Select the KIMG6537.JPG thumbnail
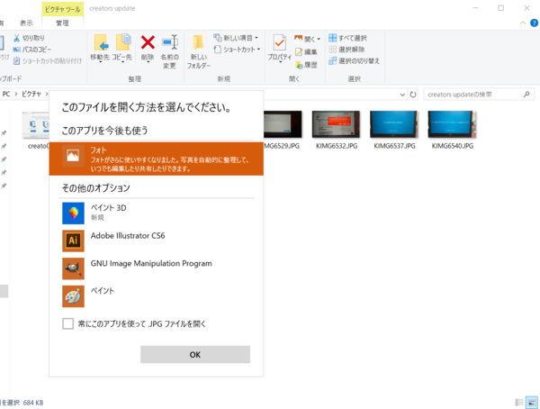Image resolution: width=540 pixels, height=409 pixels. 394,124
